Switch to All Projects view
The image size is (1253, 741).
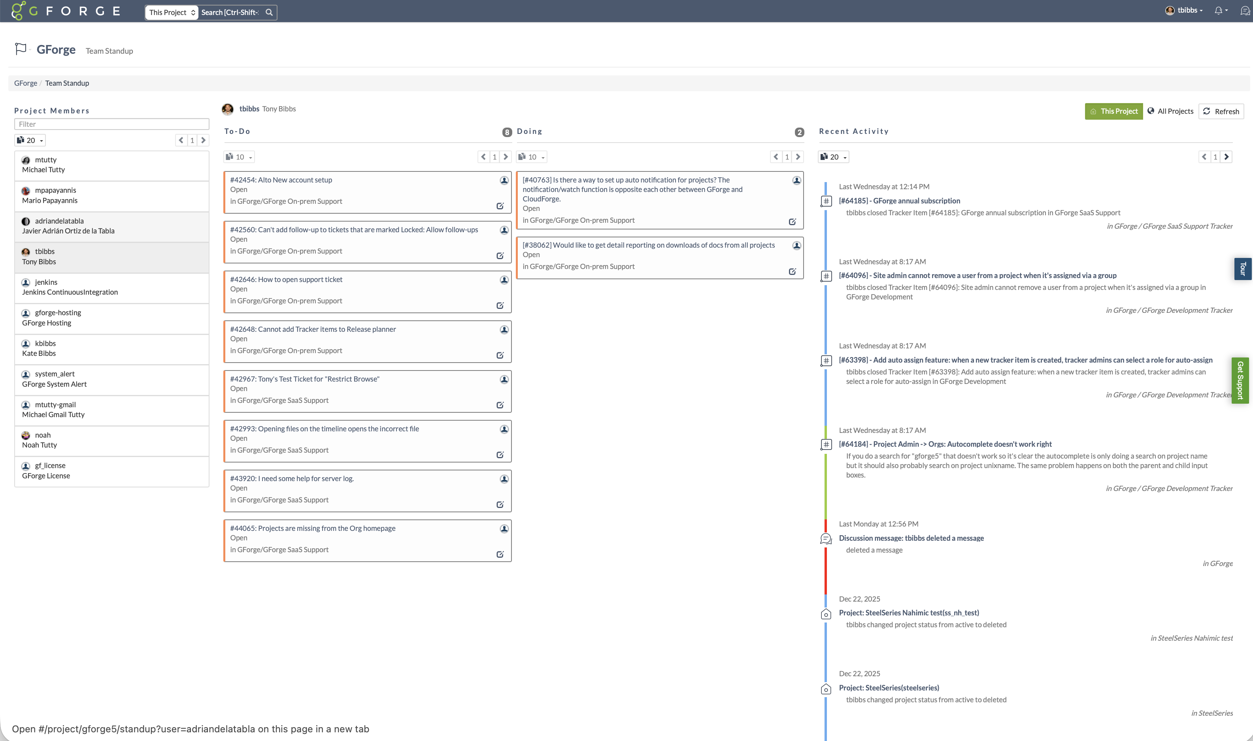(1170, 111)
